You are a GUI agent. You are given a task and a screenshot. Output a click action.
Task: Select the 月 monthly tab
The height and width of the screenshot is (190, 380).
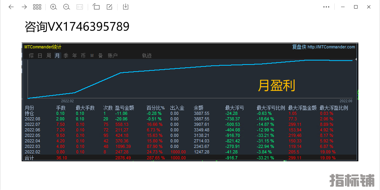57,56
